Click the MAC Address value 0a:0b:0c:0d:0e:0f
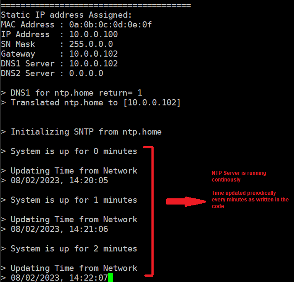The image size is (294, 282). tap(110, 25)
